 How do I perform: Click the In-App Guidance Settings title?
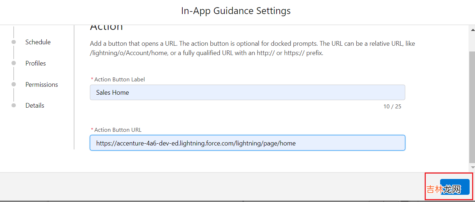[x=236, y=11]
